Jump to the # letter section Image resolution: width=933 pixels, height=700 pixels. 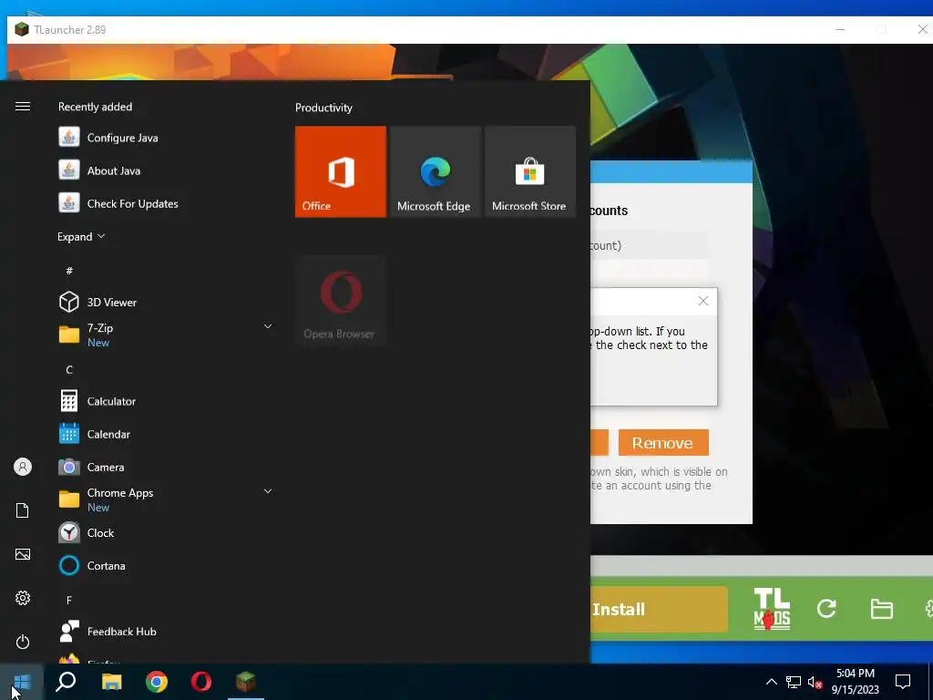(69, 271)
